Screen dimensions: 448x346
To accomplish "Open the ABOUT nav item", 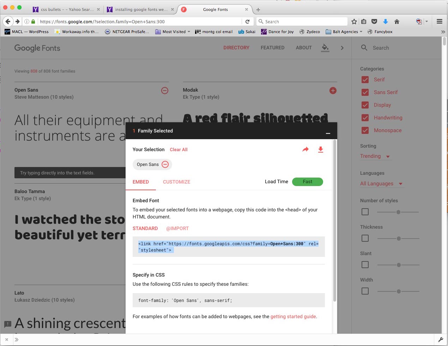I will [304, 48].
